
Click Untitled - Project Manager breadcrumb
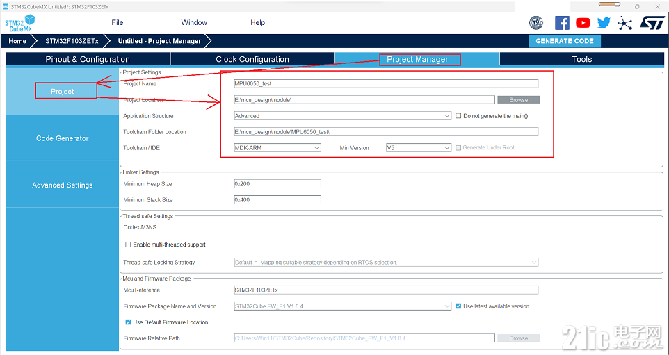[159, 41]
